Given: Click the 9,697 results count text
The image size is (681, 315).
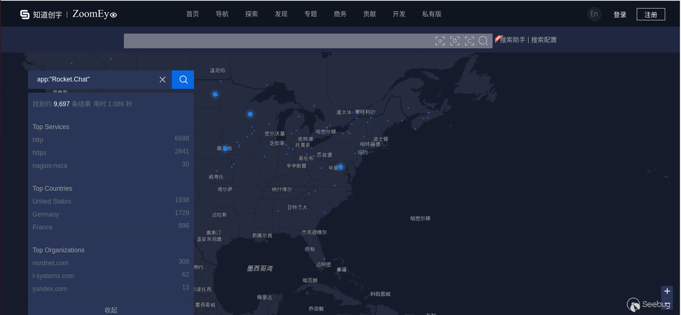Looking at the screenshot, I should (x=62, y=104).
